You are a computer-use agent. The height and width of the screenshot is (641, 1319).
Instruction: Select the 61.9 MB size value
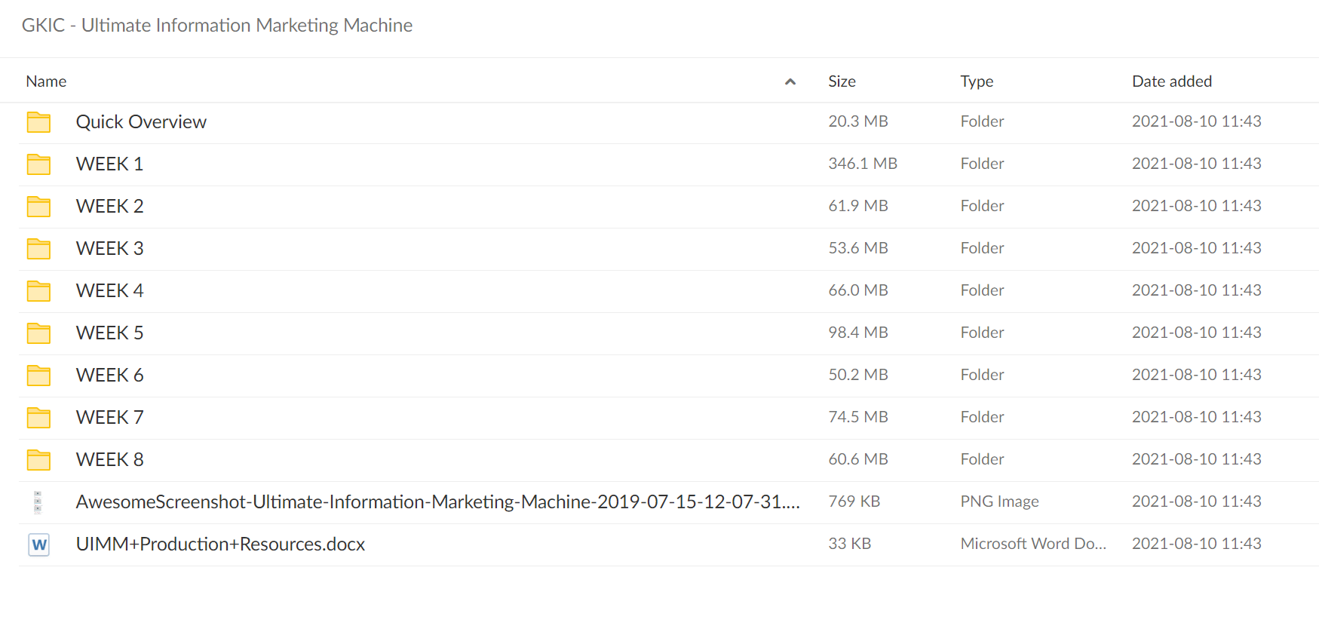(858, 206)
